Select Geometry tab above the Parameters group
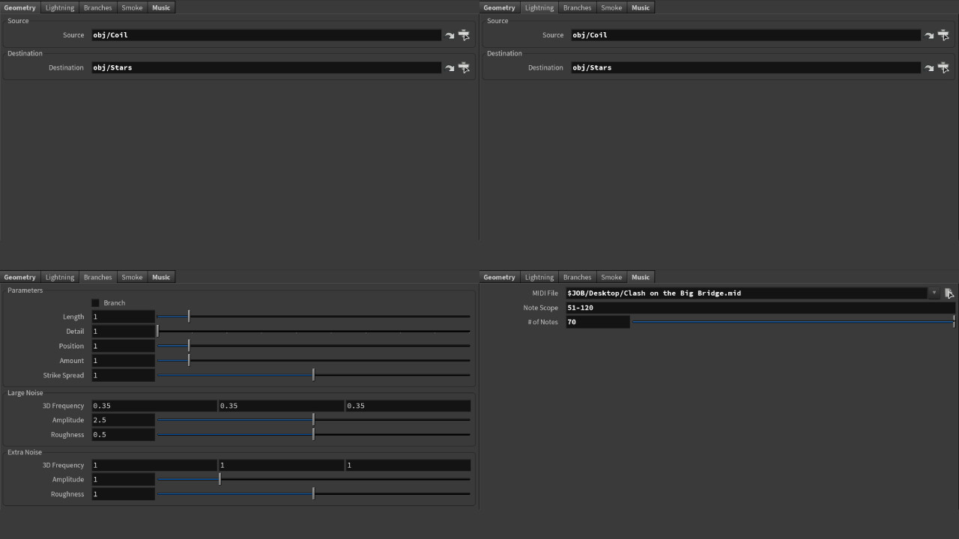The image size is (959, 539). click(x=20, y=277)
